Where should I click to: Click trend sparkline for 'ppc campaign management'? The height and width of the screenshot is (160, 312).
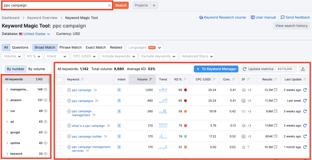(x=163, y=111)
